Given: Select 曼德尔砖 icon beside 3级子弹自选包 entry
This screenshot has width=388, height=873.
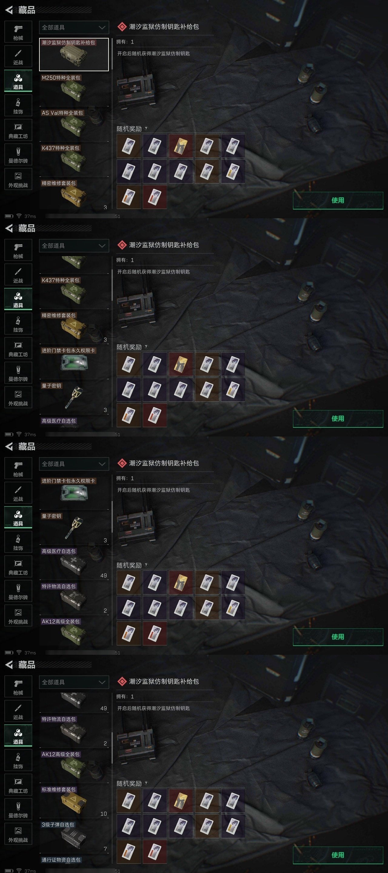Looking at the screenshot, I should point(18,809).
